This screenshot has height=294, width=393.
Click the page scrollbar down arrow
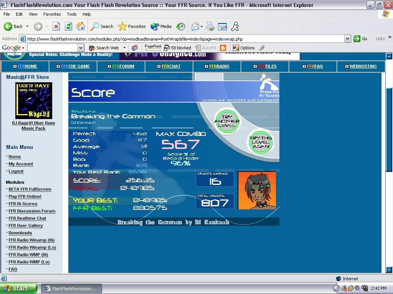pos(389,270)
